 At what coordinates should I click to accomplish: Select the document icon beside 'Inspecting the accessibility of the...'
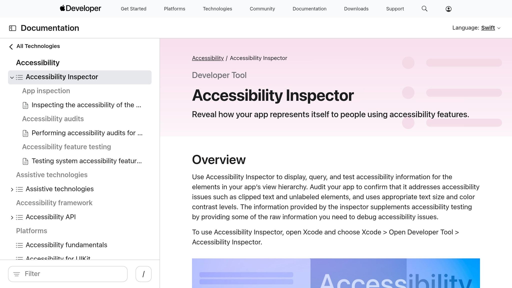[x=25, y=105]
